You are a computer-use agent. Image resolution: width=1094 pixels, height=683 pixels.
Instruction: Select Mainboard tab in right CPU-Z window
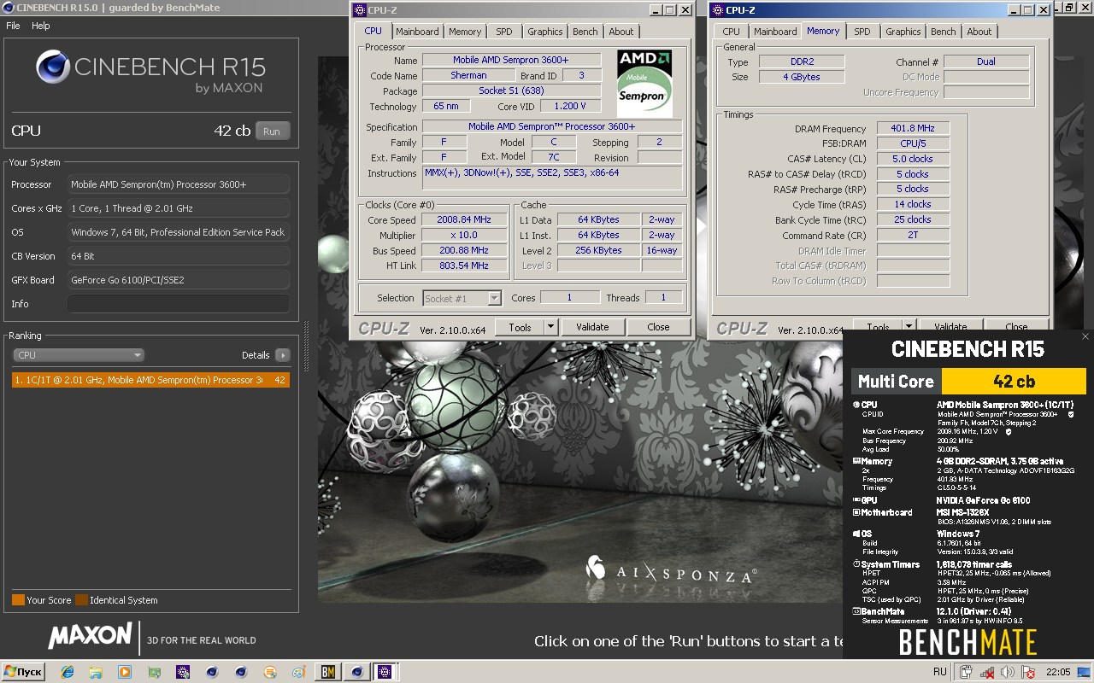(x=775, y=32)
